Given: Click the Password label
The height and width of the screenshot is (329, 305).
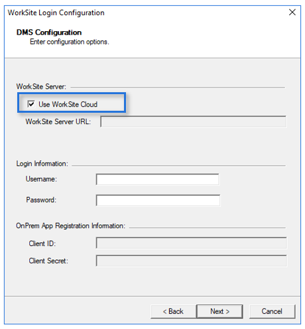Looking at the screenshot, I should [x=41, y=200].
